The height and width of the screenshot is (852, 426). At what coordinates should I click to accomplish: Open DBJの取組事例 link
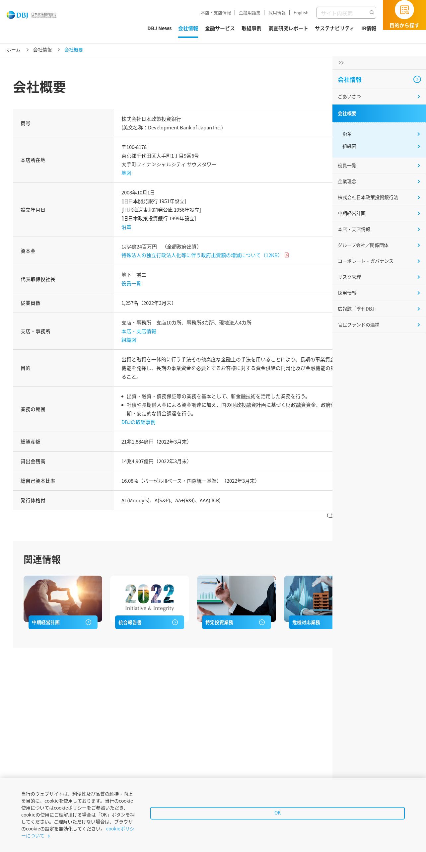coord(138,422)
